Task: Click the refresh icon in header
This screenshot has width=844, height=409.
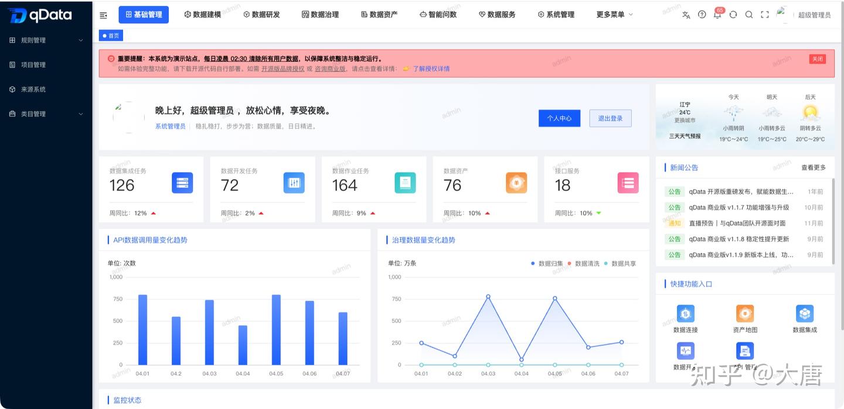Action: tap(733, 15)
